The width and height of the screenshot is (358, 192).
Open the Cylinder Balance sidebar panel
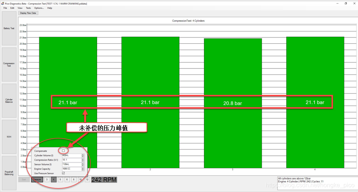coord(9,101)
